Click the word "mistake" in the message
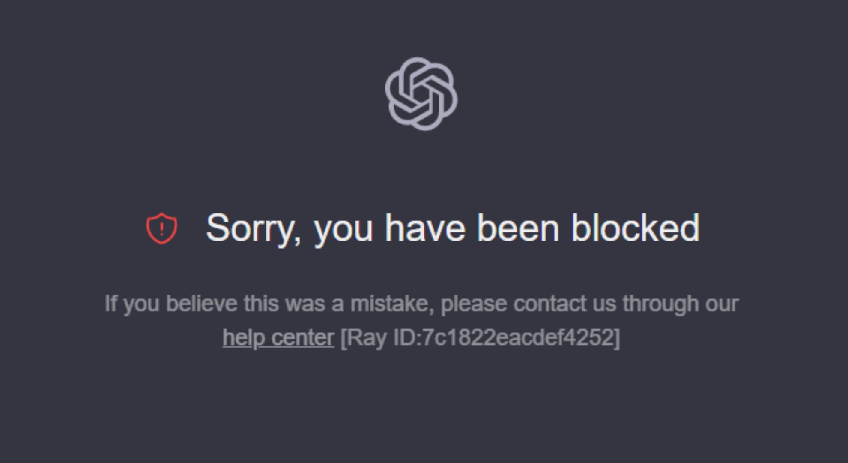848x463 pixels. [392, 304]
